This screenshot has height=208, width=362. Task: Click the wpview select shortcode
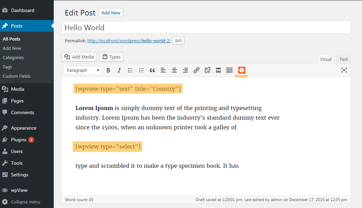click(107, 146)
